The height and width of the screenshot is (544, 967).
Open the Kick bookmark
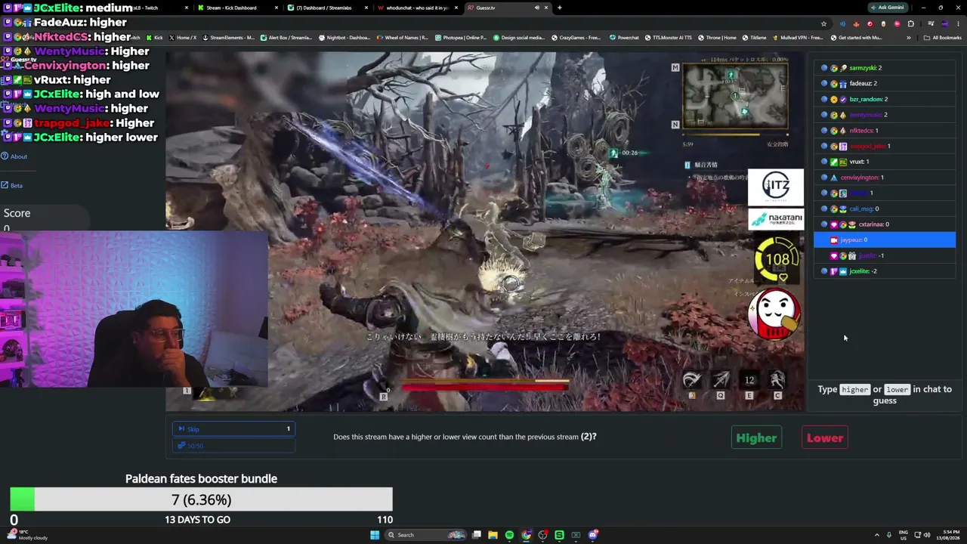tap(155, 38)
